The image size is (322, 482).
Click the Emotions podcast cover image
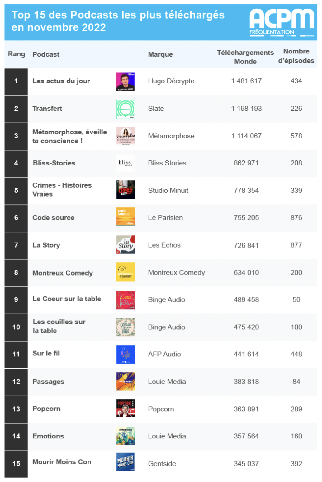(125, 436)
